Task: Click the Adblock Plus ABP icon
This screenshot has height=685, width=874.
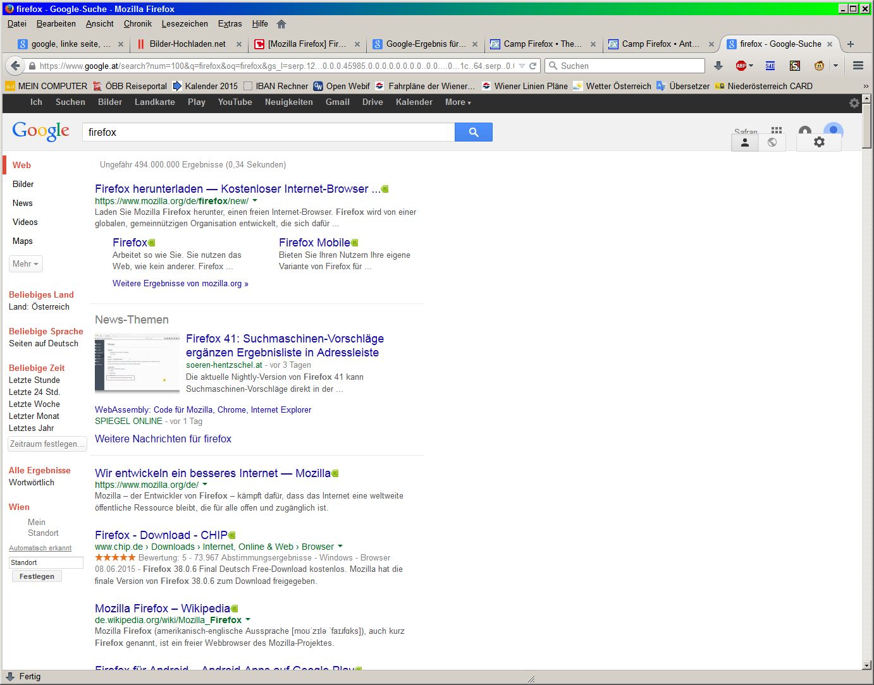Action: [741, 66]
